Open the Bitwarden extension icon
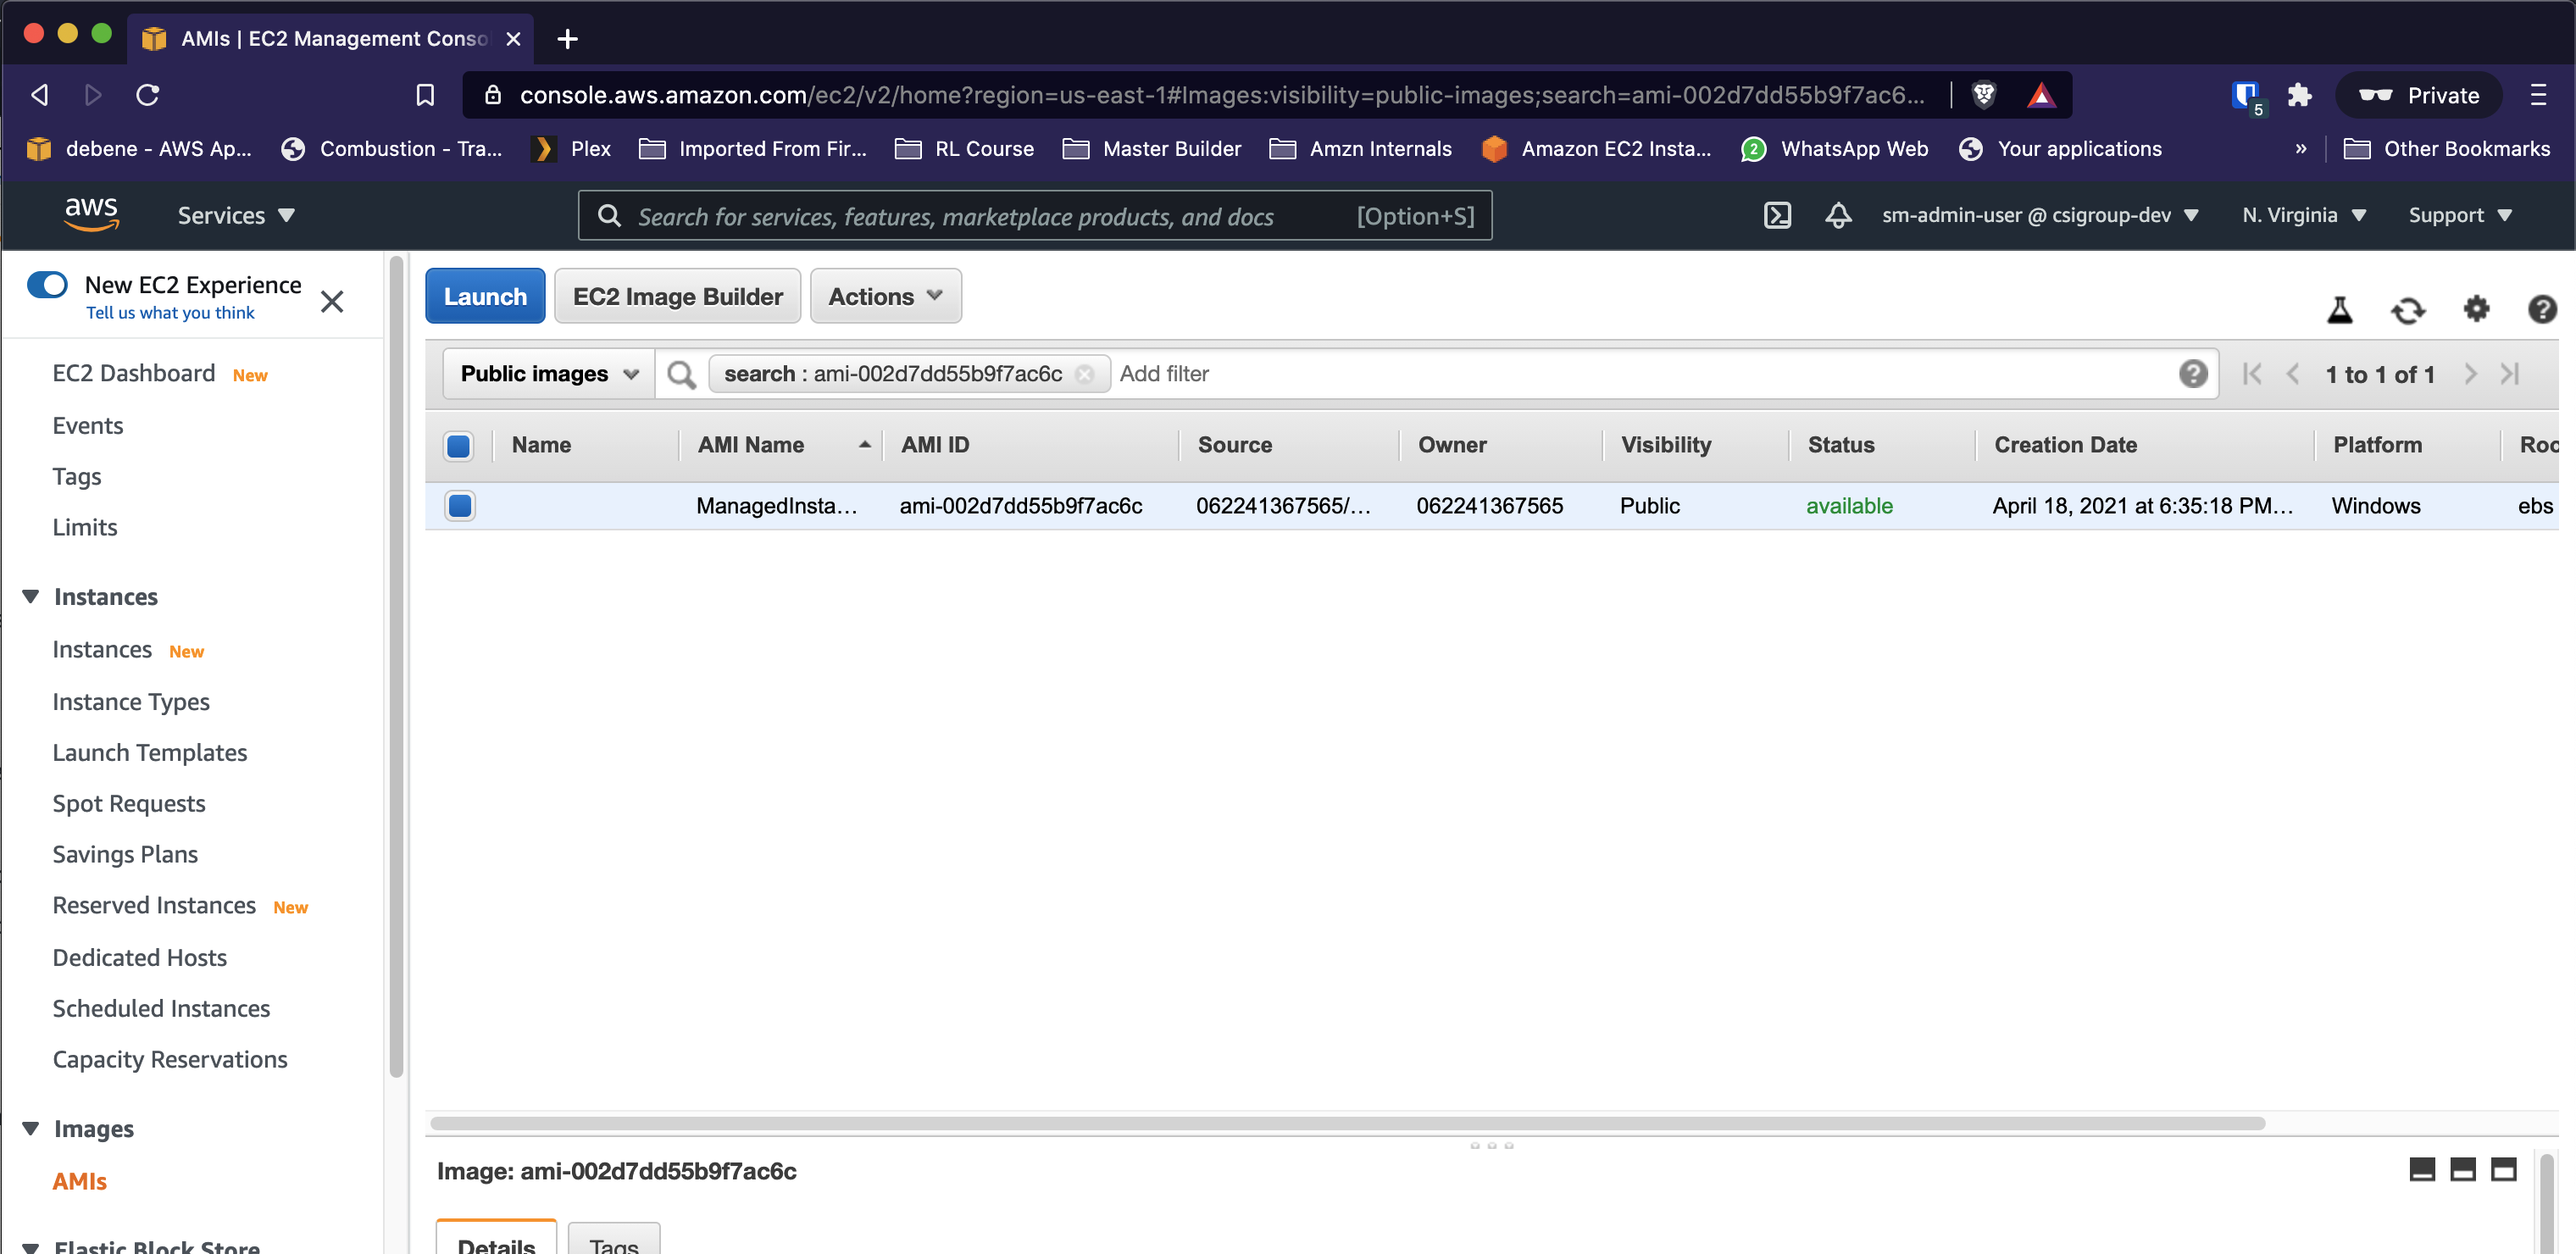This screenshot has height=1254, width=2576. [2246, 96]
